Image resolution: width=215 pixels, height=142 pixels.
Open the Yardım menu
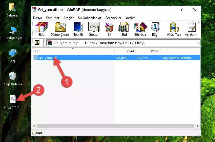coord(130,18)
